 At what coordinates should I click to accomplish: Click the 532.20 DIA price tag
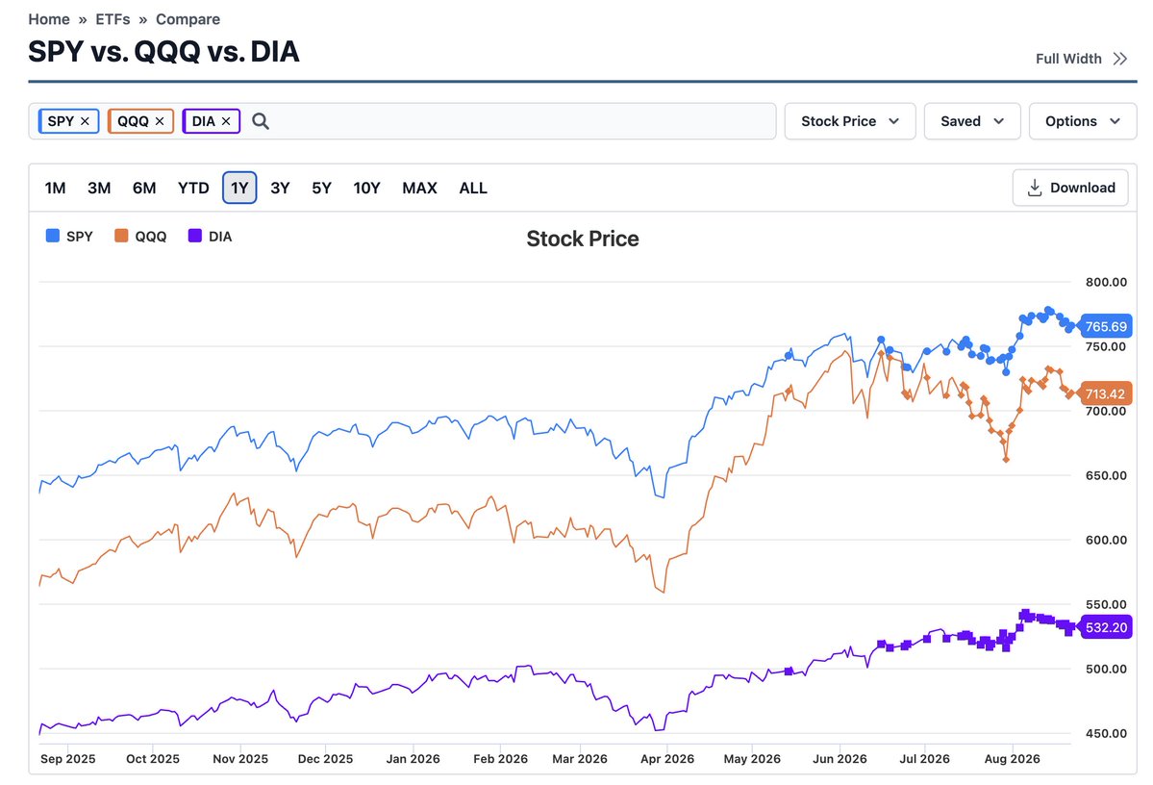click(1105, 627)
